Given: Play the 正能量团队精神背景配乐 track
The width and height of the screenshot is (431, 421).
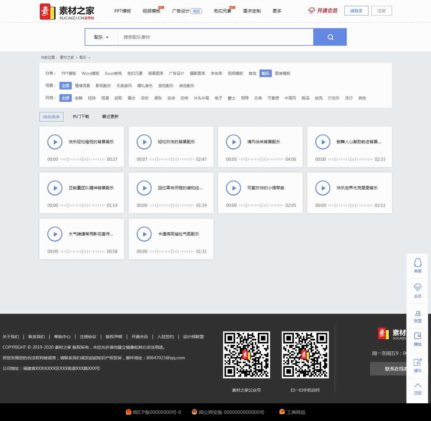Looking at the screenshot, I should [x=55, y=188].
